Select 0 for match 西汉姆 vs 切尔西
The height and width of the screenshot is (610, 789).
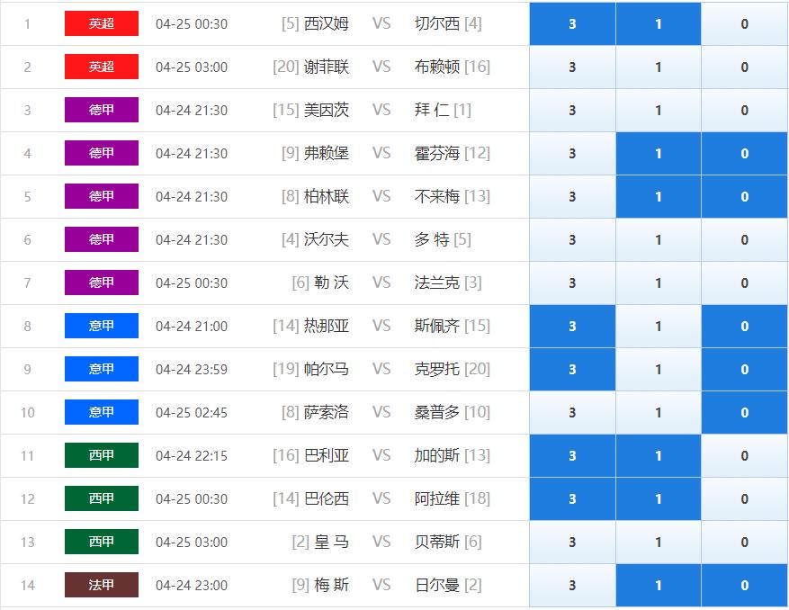[744, 23]
